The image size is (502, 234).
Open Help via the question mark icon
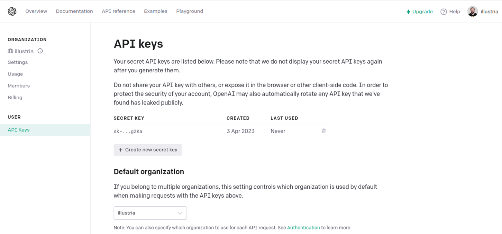tap(443, 11)
